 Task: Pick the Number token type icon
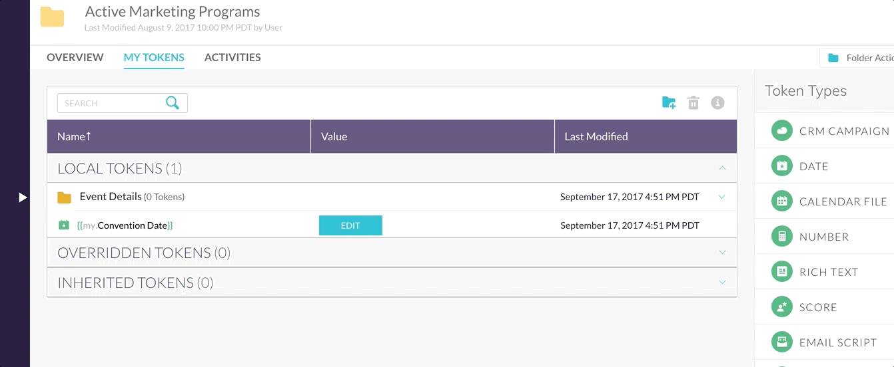781,237
